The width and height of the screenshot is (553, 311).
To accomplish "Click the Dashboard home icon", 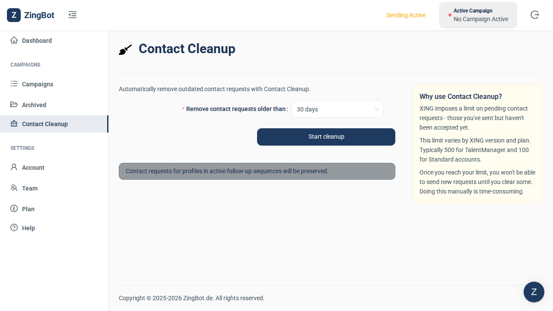I will [14, 40].
